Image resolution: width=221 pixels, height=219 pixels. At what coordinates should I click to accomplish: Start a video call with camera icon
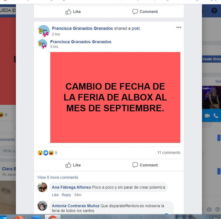pos(207,116)
